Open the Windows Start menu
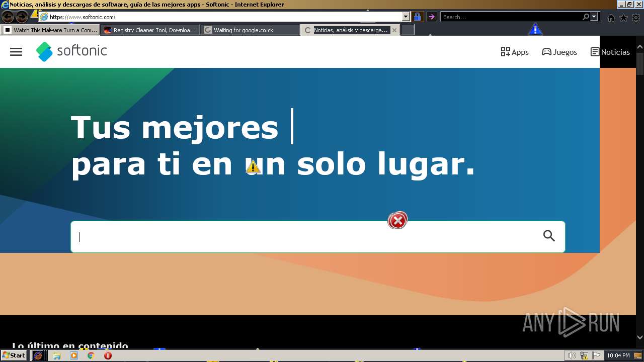This screenshot has width=644, height=362. click(x=14, y=355)
